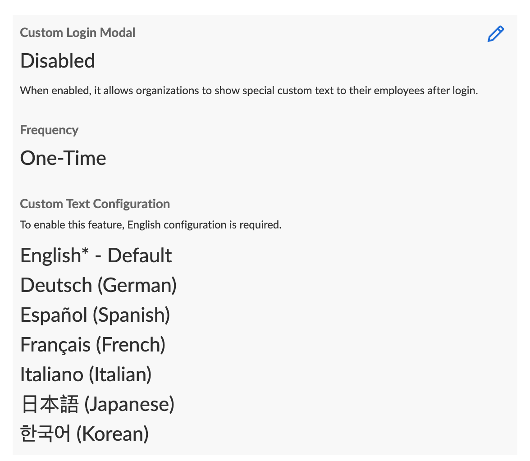Viewport: 530px width, 461px height.
Task: Click the '(German)' parenthetical label
Action: point(137,285)
